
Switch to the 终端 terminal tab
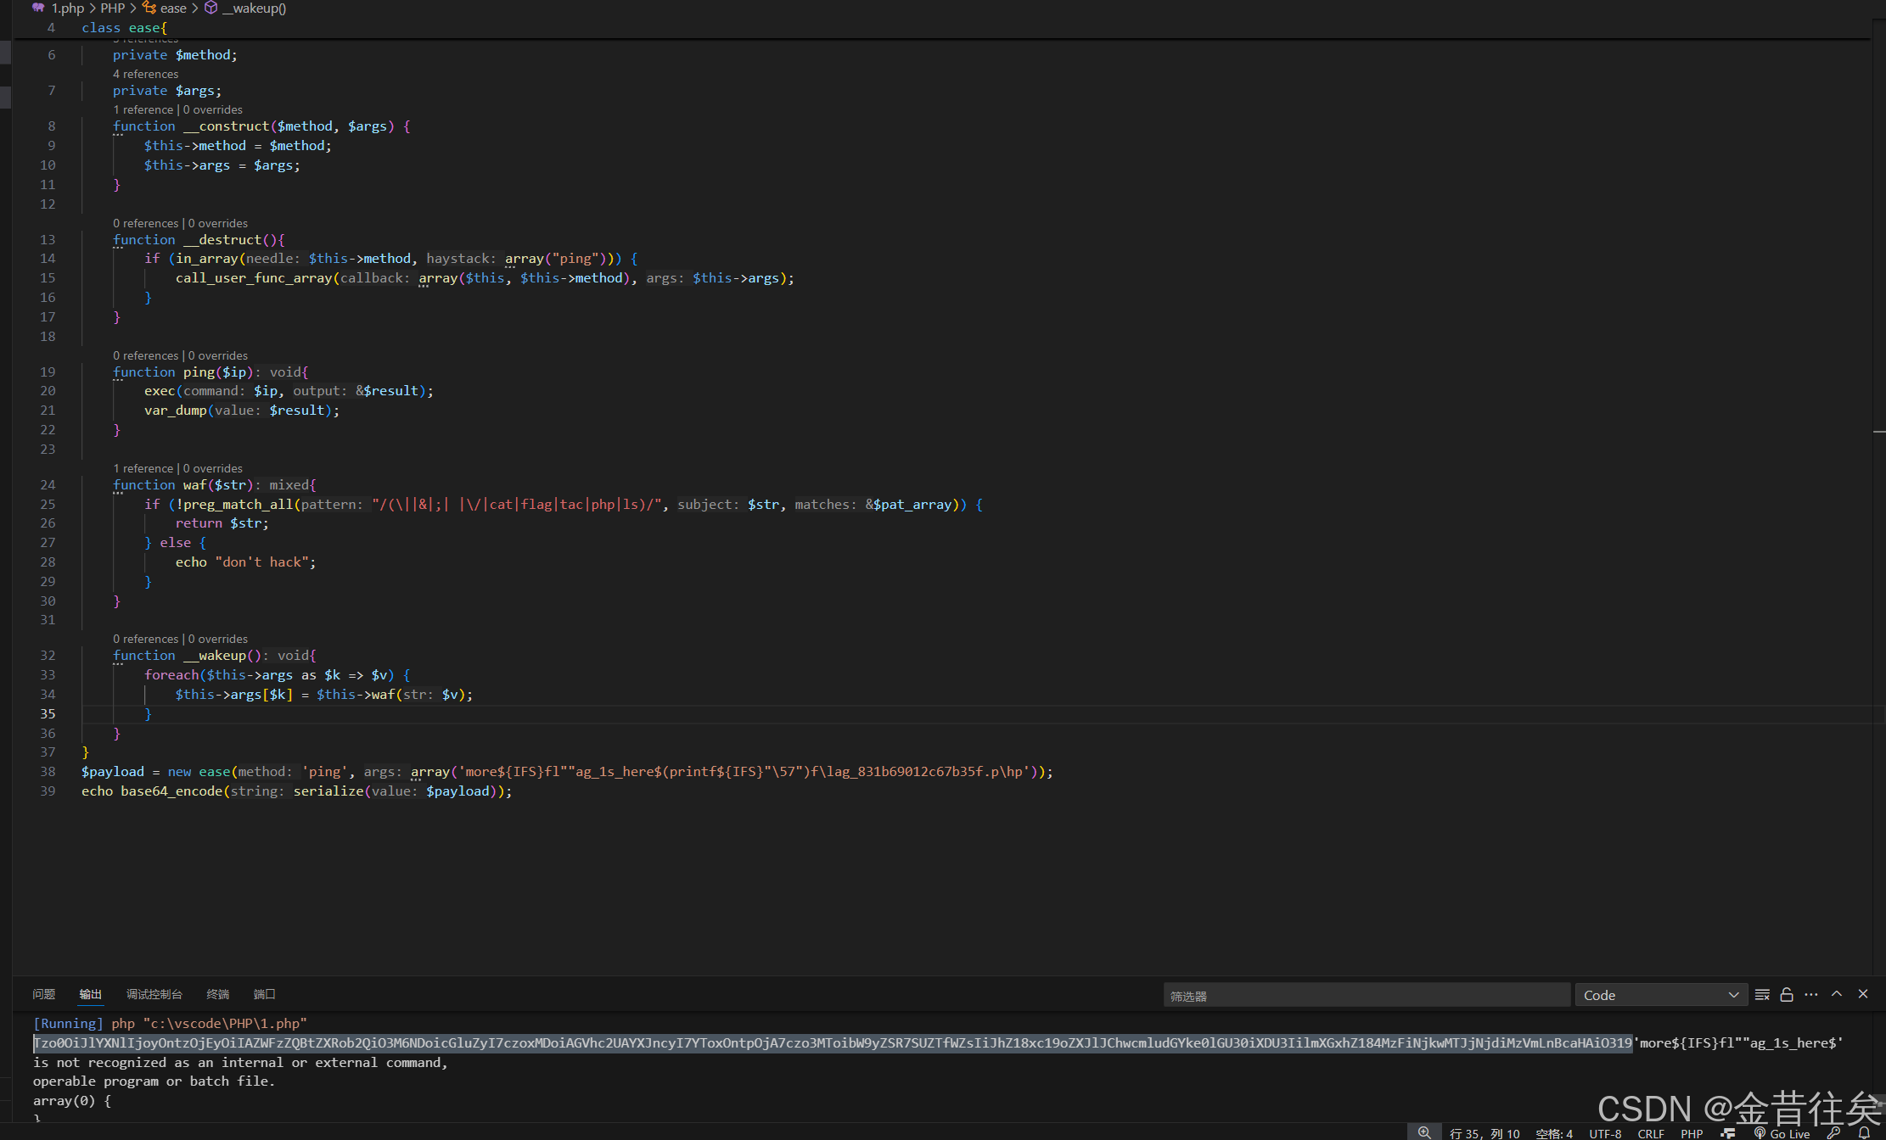[x=218, y=994]
